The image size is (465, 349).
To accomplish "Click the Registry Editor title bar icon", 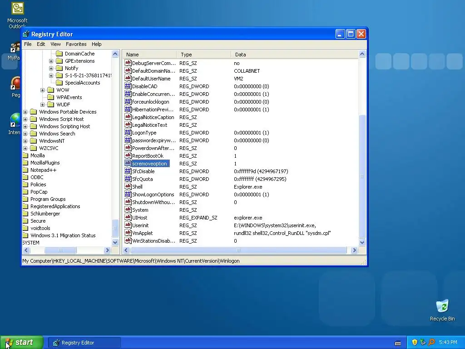I will [26, 34].
